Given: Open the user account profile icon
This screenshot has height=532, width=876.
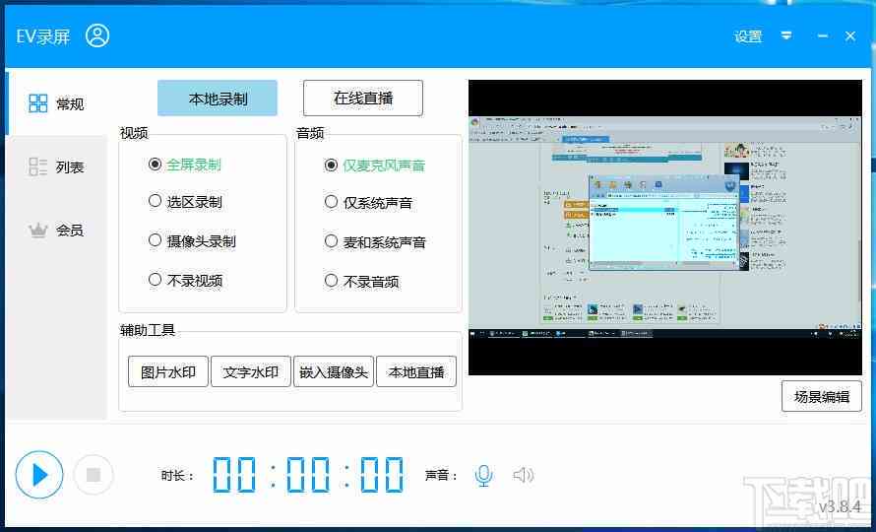Looking at the screenshot, I should tap(97, 35).
